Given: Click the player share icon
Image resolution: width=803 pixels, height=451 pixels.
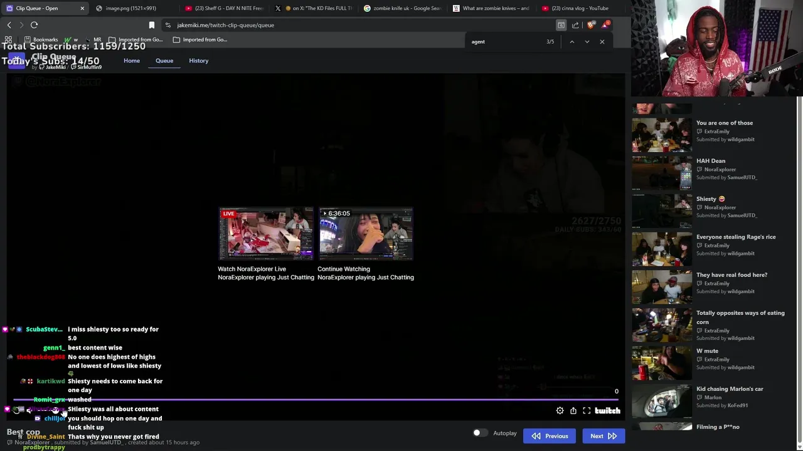Looking at the screenshot, I should [x=573, y=411].
